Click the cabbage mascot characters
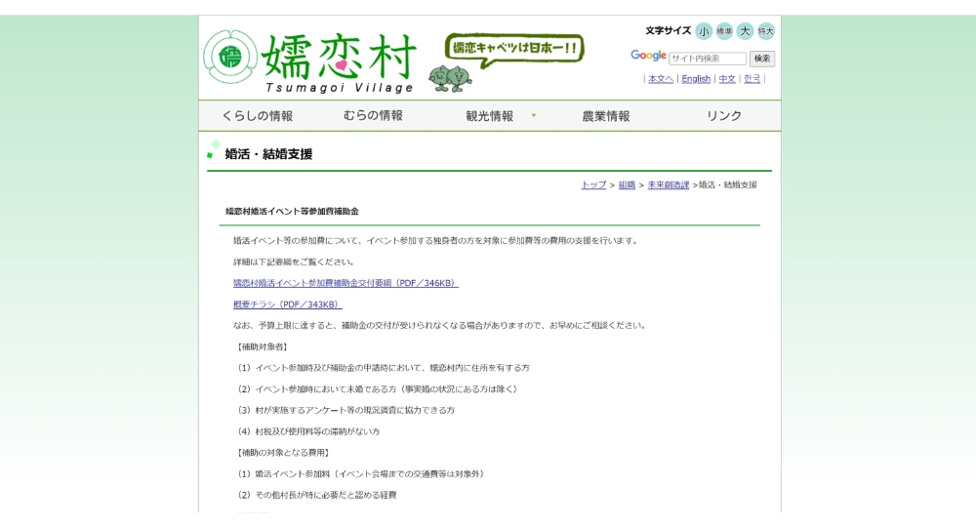 (x=449, y=78)
